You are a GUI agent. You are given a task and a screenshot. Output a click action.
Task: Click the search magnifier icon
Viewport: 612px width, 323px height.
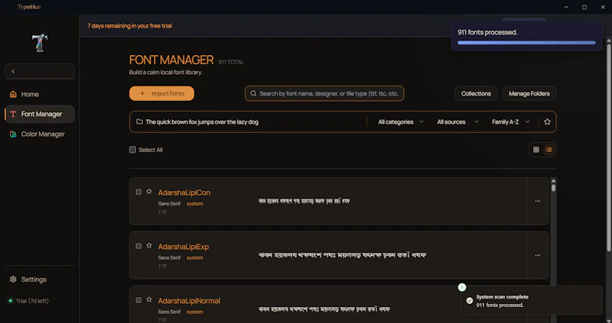pos(253,93)
